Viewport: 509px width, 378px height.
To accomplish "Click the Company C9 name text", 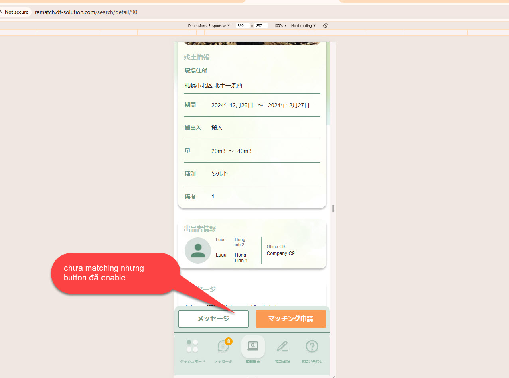I will (280, 253).
